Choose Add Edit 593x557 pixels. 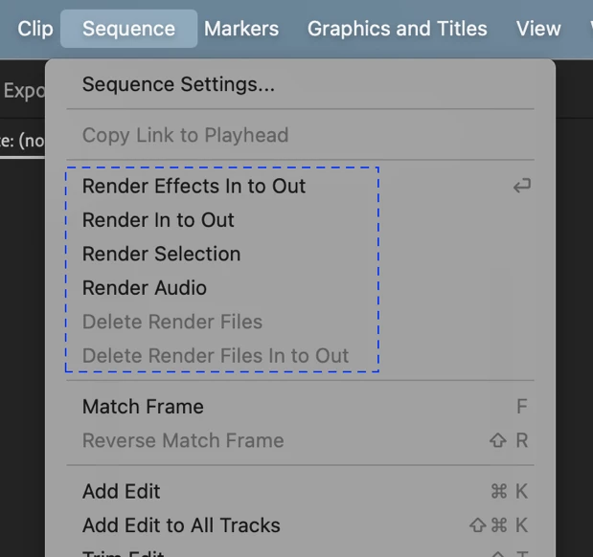click(x=300, y=491)
